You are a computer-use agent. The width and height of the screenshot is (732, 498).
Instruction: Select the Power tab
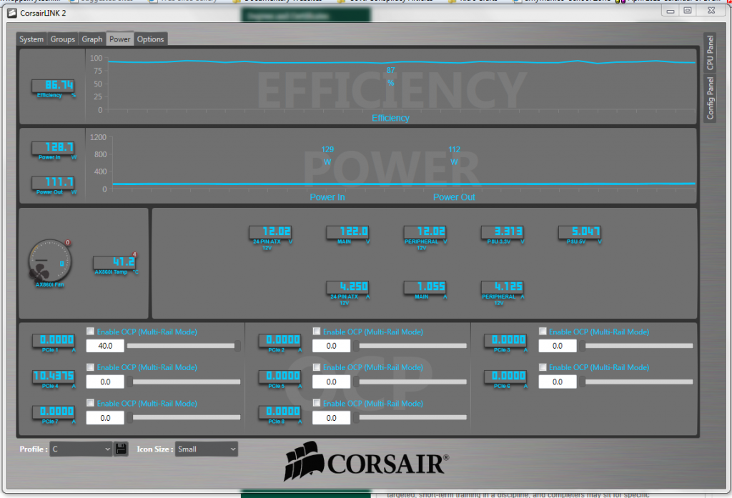click(x=120, y=39)
